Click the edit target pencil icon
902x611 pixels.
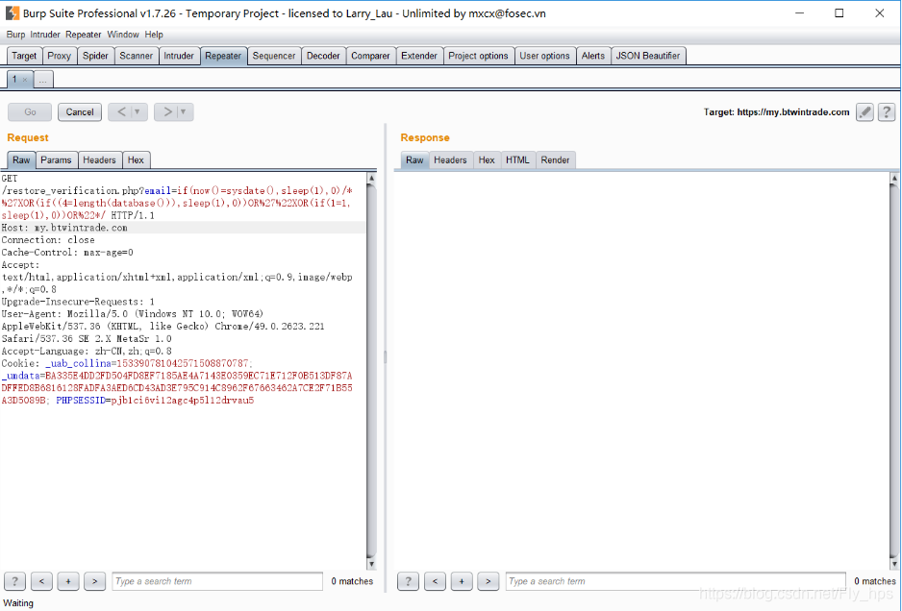[x=864, y=112]
